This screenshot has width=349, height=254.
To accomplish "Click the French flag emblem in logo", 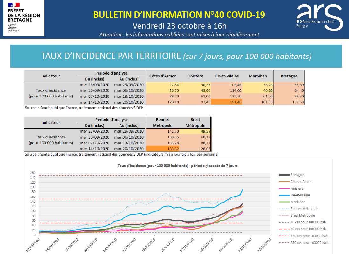I will [14, 5].
